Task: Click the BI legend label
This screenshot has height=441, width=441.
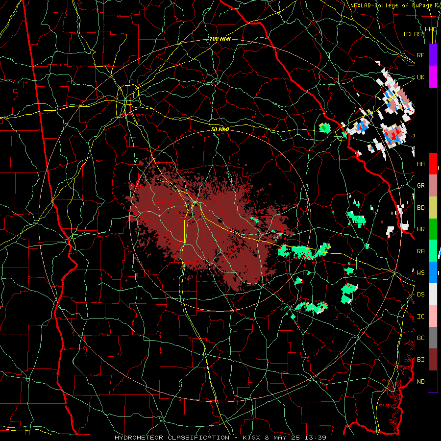Action: pyautogui.click(x=420, y=360)
